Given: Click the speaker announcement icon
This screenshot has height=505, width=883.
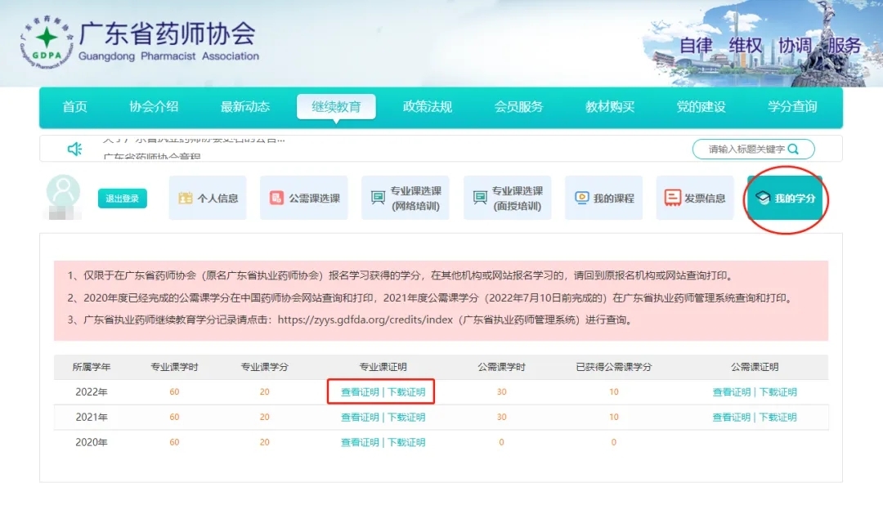Looking at the screenshot, I should [x=74, y=149].
